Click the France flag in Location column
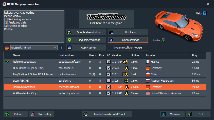 coord(148,62)
